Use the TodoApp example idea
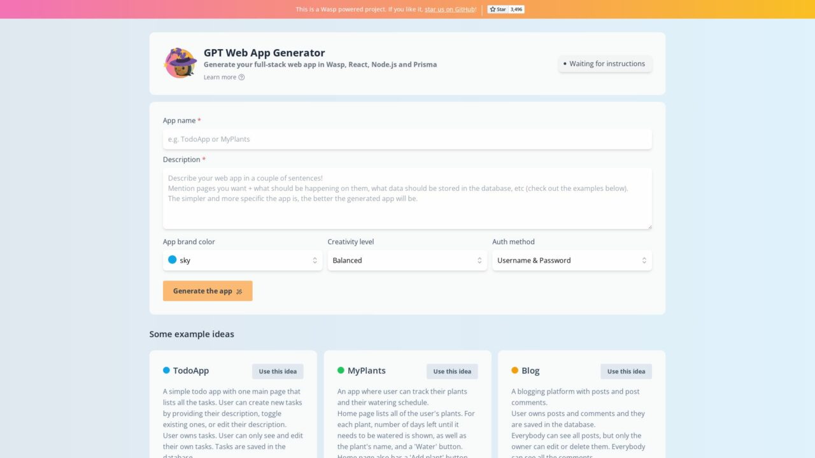 pyautogui.click(x=278, y=371)
